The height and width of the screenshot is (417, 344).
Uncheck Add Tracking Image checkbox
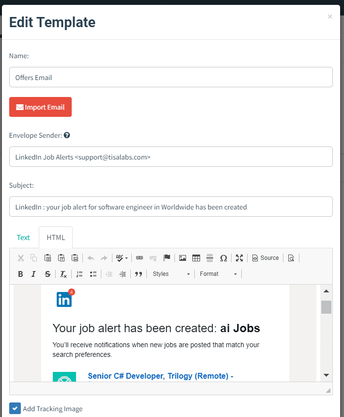coord(15,408)
